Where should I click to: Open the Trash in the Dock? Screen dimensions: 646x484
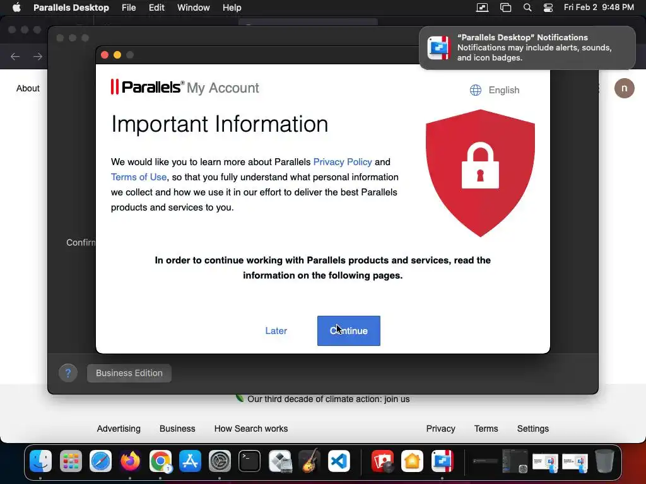click(x=604, y=461)
